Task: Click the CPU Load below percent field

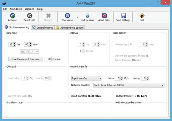Action: pos(24,78)
